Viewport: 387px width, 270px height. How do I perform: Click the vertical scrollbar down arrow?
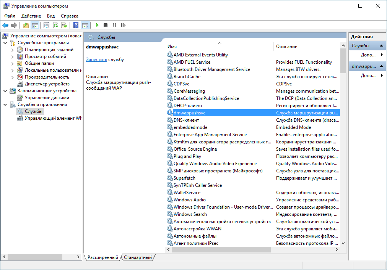(343, 243)
